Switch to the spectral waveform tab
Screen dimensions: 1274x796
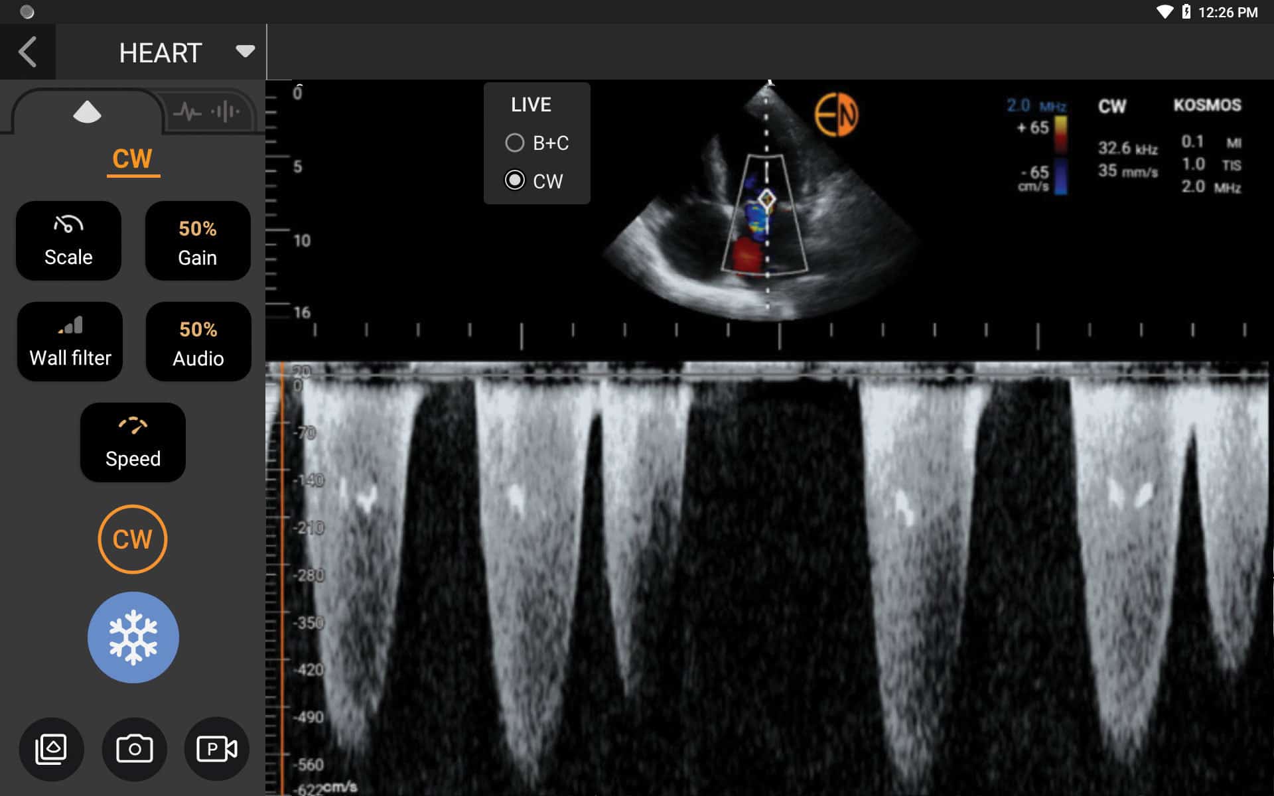(208, 111)
